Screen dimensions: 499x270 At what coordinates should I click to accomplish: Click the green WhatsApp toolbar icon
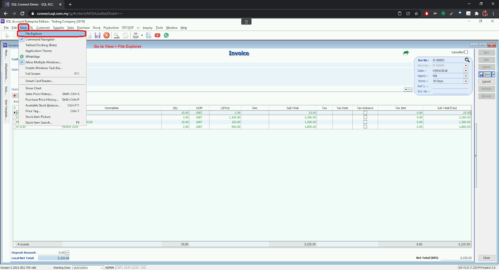coord(166,36)
